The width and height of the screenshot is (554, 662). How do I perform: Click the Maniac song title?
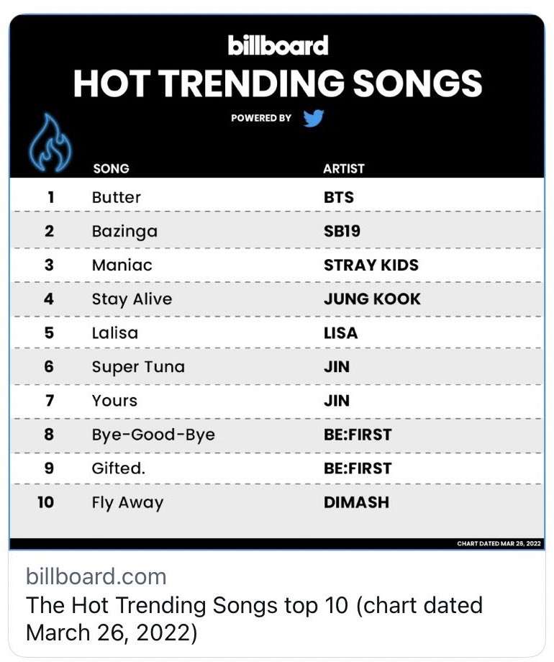pos(122,265)
